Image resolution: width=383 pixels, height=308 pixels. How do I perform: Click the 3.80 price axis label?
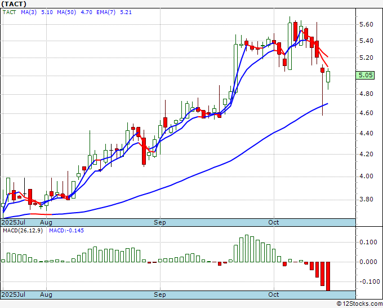pos(366,199)
